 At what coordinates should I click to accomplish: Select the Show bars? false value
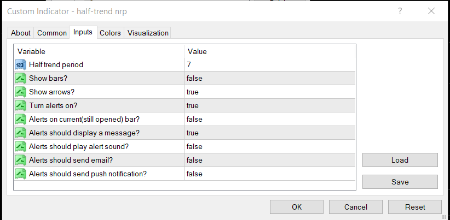pos(194,79)
